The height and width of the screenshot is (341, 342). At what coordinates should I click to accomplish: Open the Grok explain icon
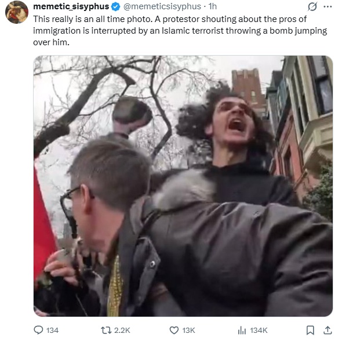pos(312,7)
